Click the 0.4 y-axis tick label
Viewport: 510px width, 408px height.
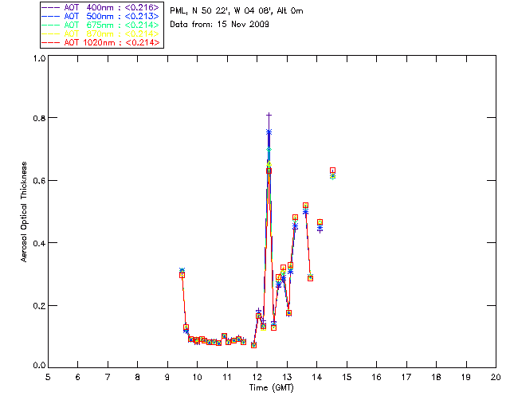click(x=39, y=243)
